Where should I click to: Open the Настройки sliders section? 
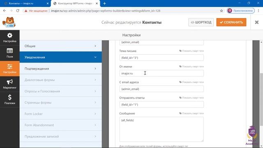(10, 69)
